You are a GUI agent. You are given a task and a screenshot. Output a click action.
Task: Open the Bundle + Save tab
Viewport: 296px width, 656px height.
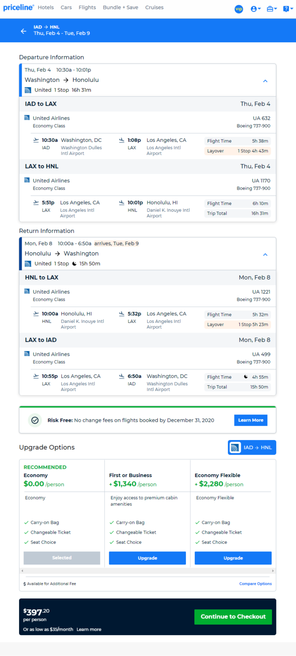tap(121, 8)
